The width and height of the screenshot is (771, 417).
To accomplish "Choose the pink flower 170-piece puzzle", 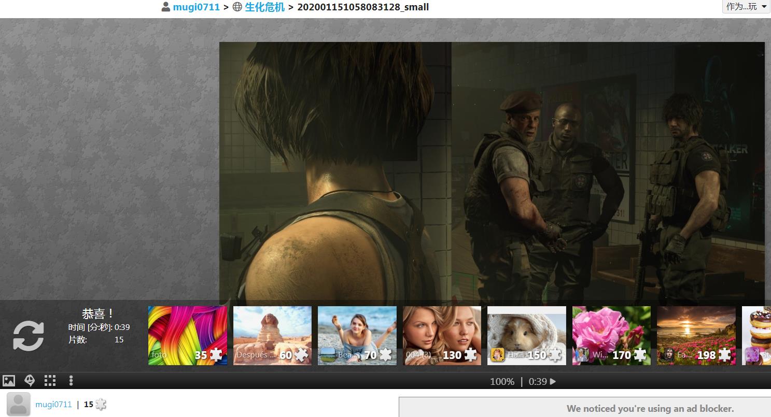I will pyautogui.click(x=611, y=335).
